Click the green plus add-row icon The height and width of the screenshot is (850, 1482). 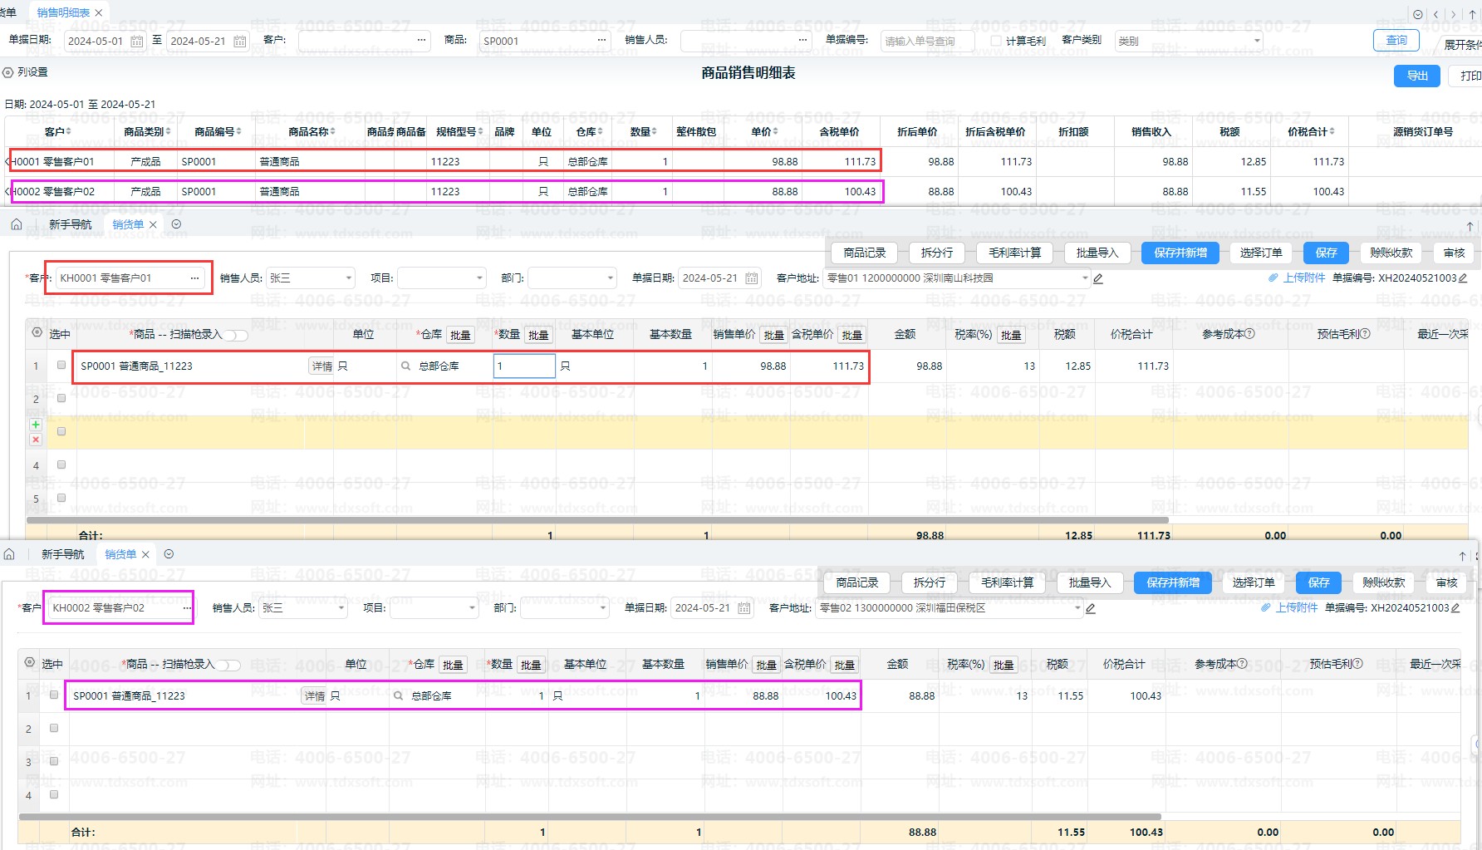pyautogui.click(x=36, y=425)
